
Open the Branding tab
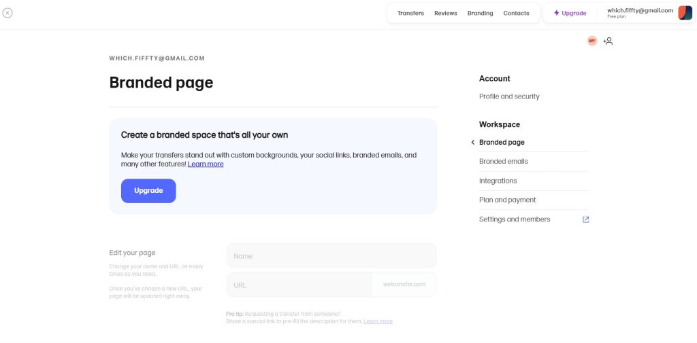coord(480,14)
